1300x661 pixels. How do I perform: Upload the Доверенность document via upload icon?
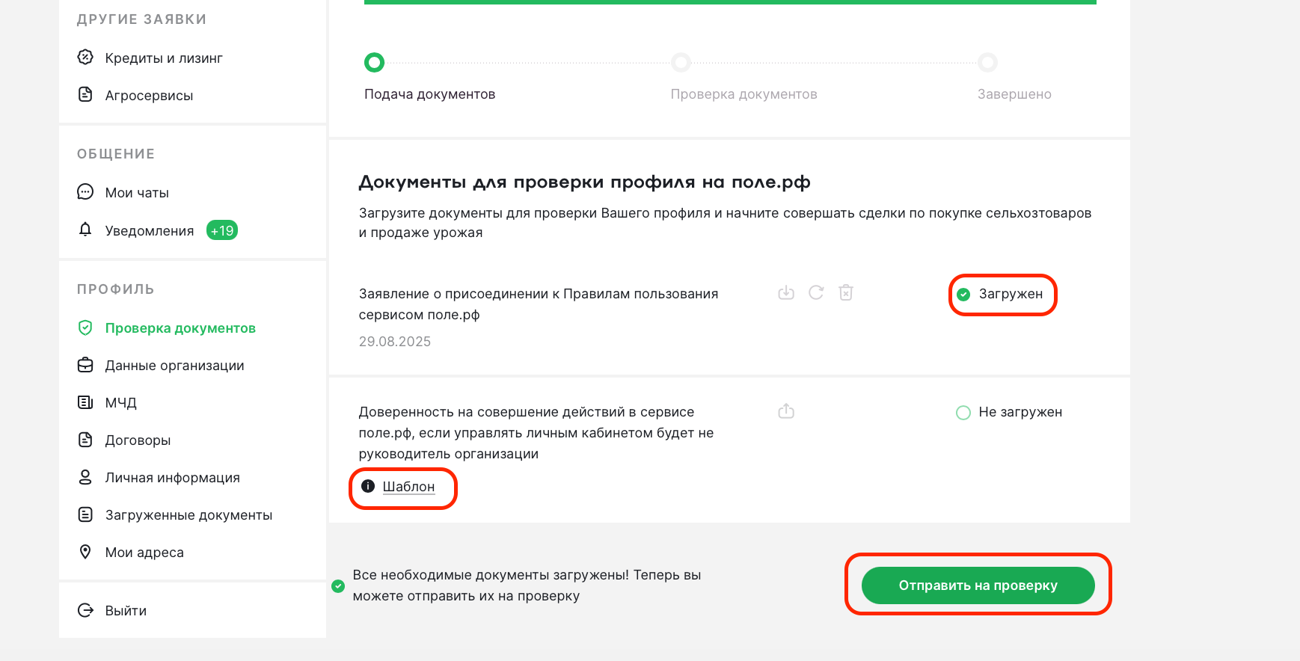pos(786,411)
